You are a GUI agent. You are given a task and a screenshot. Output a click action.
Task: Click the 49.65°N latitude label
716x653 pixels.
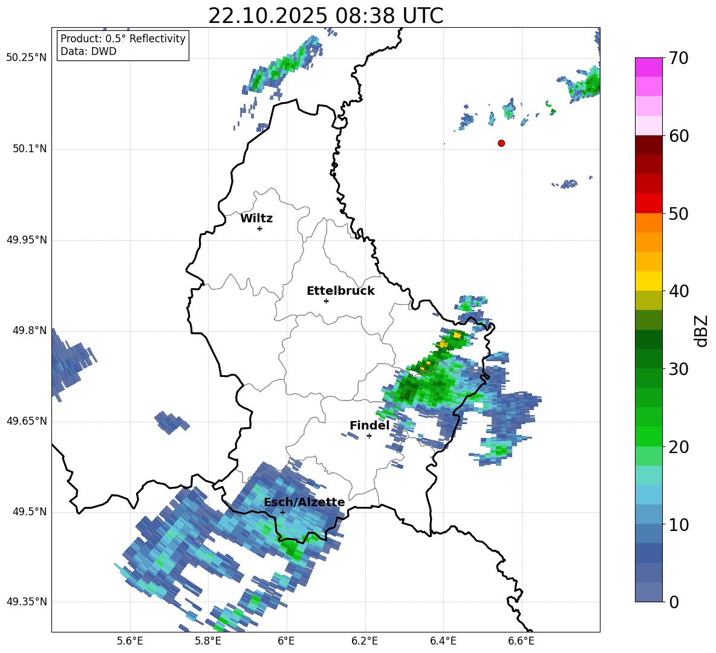pos(27,420)
